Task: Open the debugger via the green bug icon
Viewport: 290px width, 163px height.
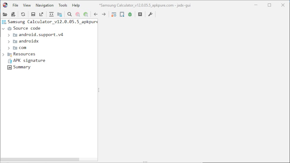Action: (x=130, y=14)
